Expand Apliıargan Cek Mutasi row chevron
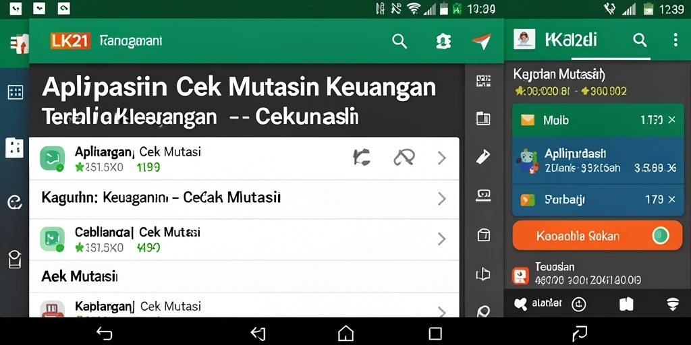691x345 pixels. [441, 158]
